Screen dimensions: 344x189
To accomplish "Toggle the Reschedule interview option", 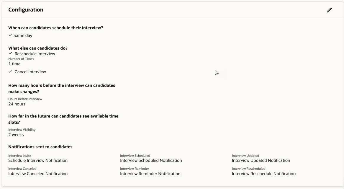I will click(x=35, y=53).
